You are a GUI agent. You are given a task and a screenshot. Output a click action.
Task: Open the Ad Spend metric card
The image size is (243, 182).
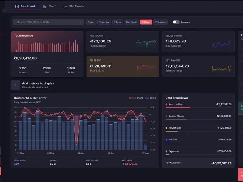click(123, 66)
